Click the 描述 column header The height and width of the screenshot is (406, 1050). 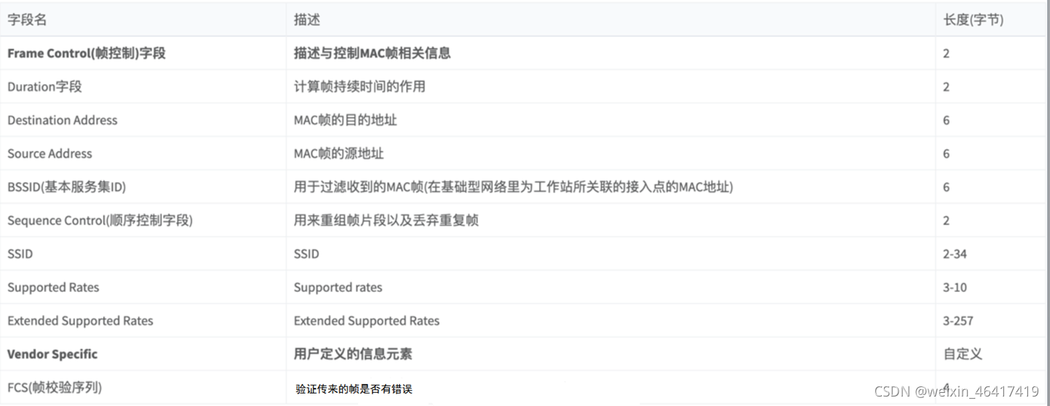(x=307, y=20)
